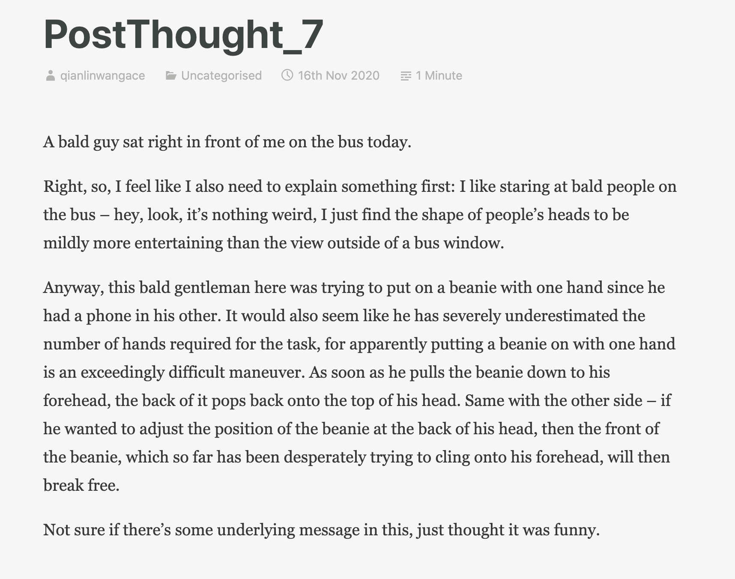Click the category folder icon
735x579 pixels.
point(171,76)
